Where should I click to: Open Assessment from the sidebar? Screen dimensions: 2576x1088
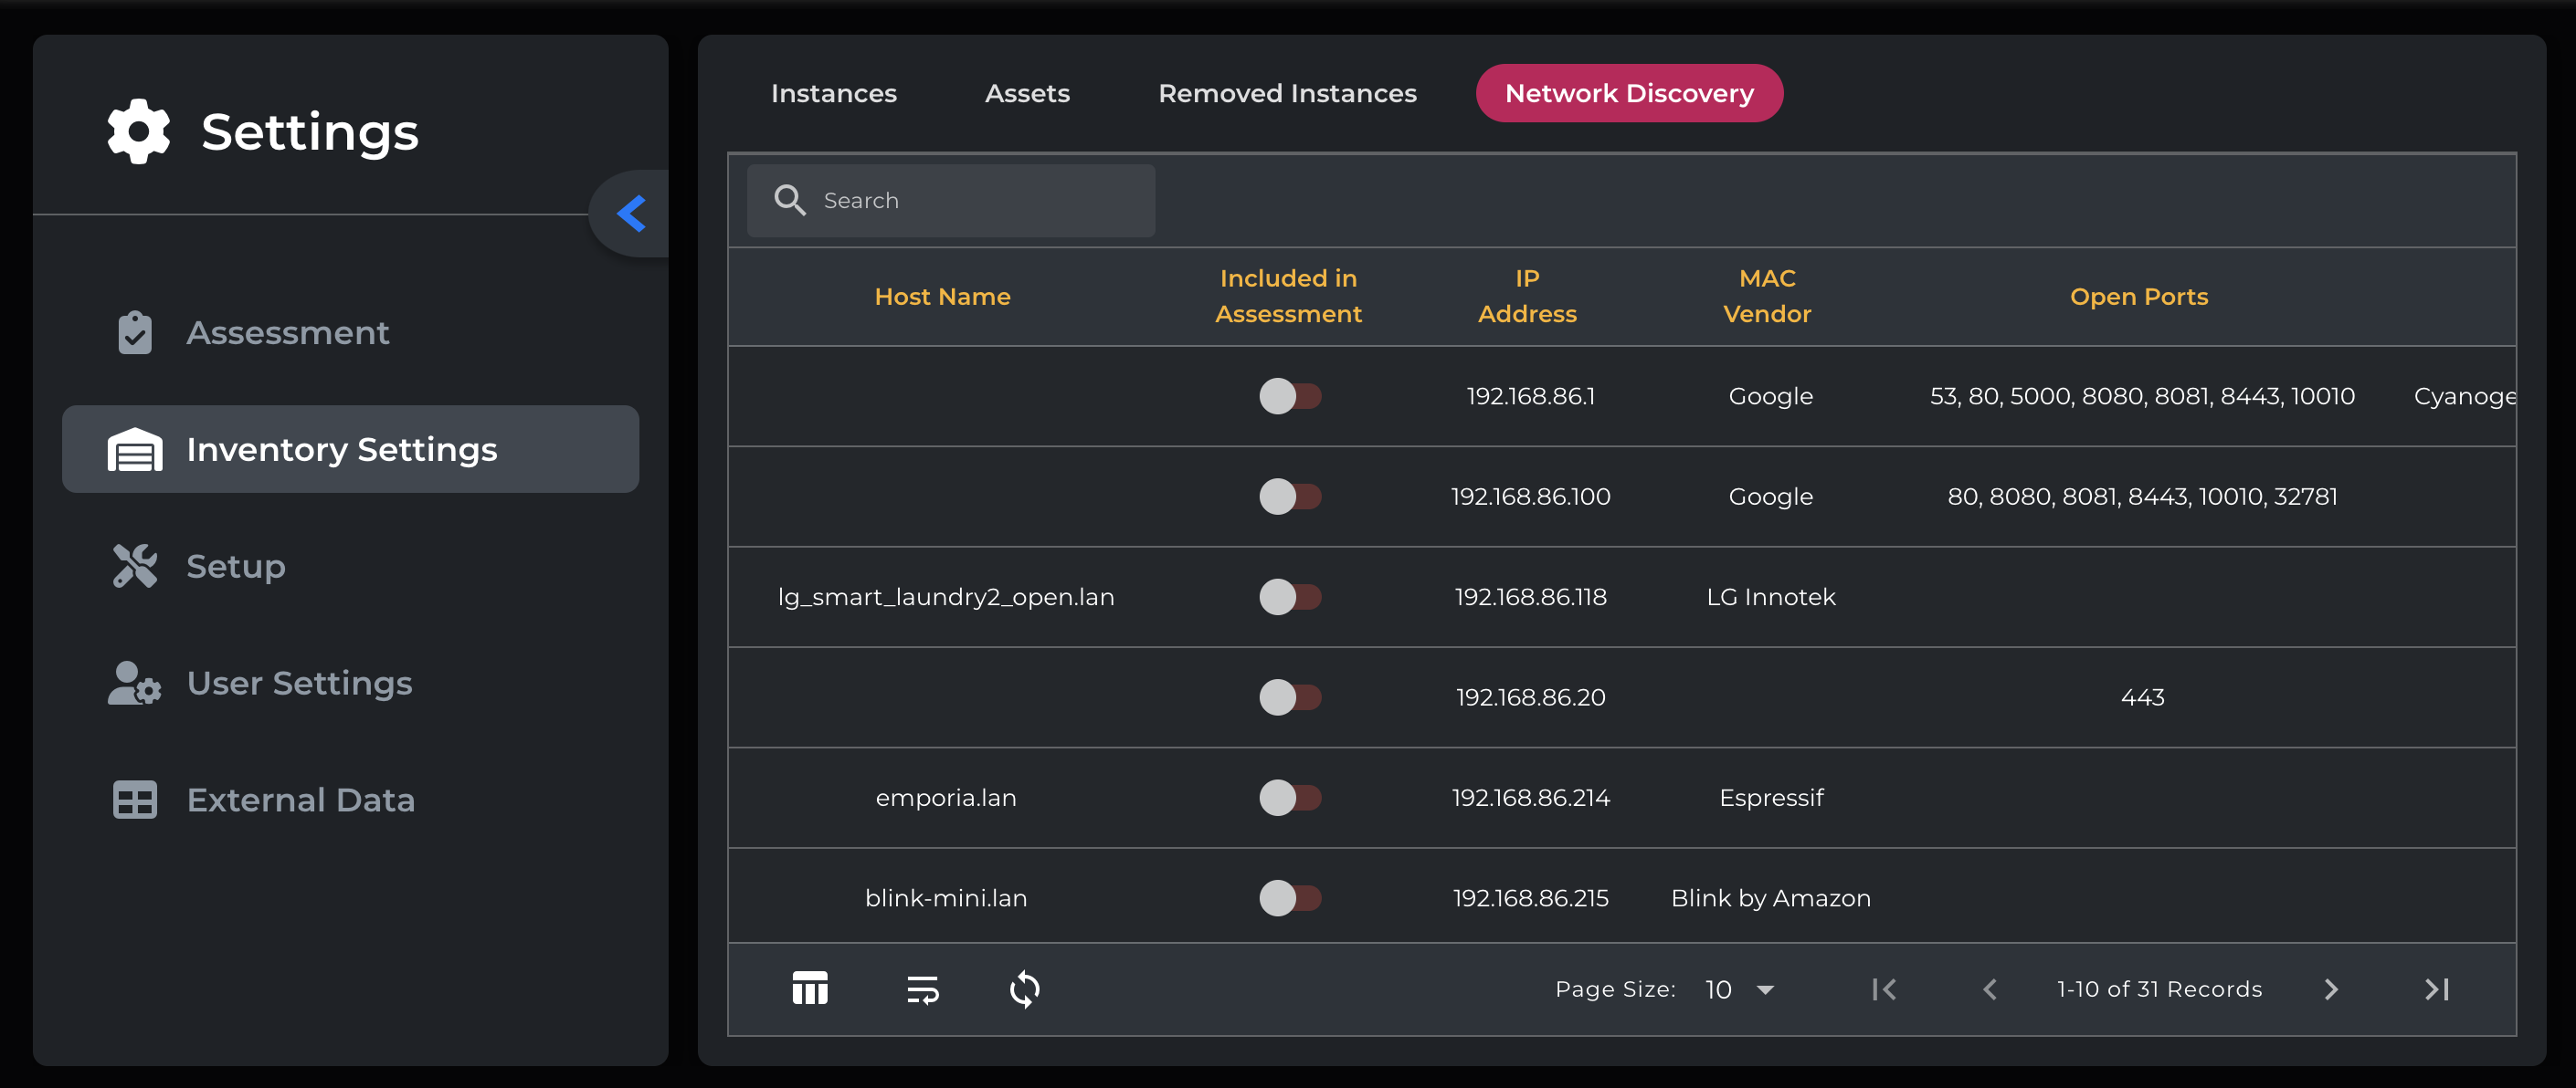click(x=287, y=332)
